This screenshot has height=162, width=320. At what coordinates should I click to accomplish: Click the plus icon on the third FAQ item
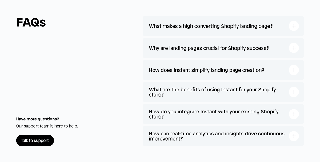(294, 70)
